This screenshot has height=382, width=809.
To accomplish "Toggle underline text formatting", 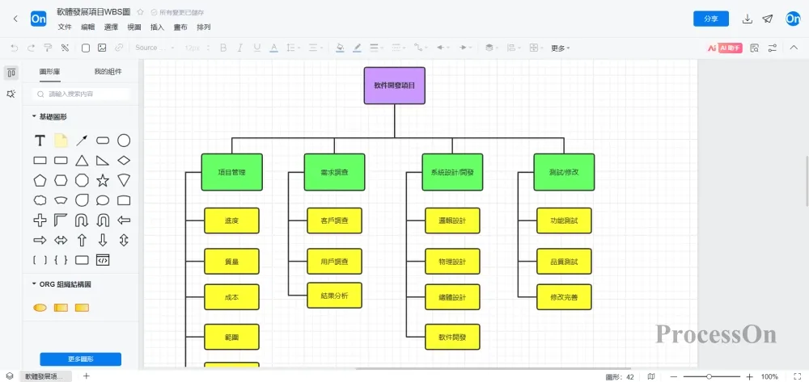I will tap(256, 48).
